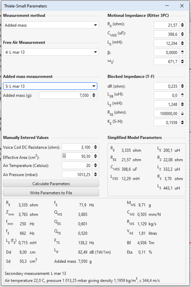Open the Free Air Measurement dropdown
Image resolution: width=191 pixels, height=287 pixels.
pos(51,52)
